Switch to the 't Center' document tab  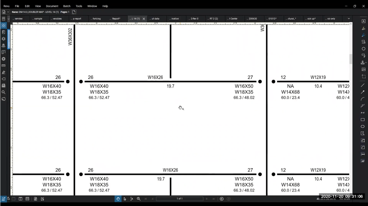tap(232, 18)
